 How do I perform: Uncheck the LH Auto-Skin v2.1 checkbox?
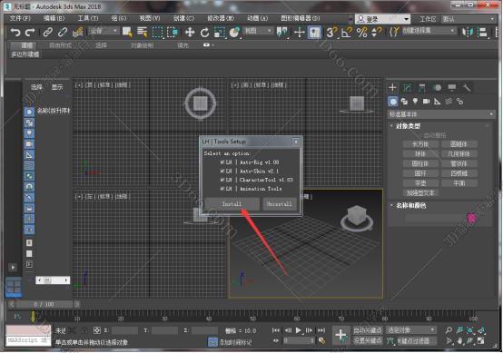click(222, 171)
